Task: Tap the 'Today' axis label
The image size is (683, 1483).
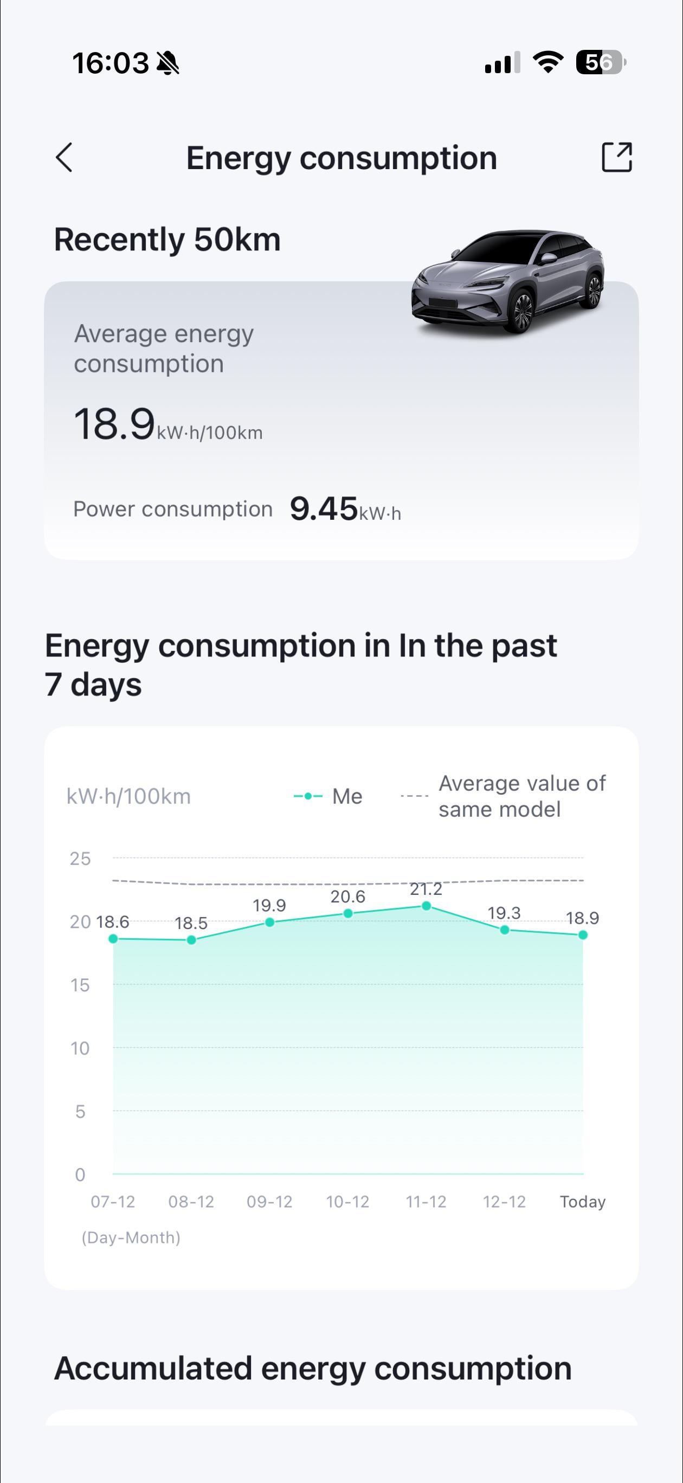Action: click(x=583, y=1202)
